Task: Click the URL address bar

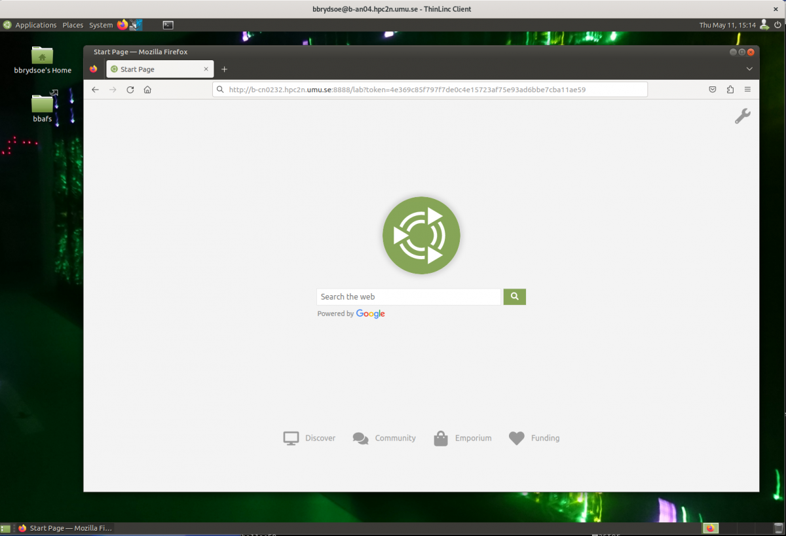Action: click(430, 90)
